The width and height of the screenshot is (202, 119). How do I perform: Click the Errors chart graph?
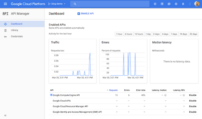(x=123, y=64)
